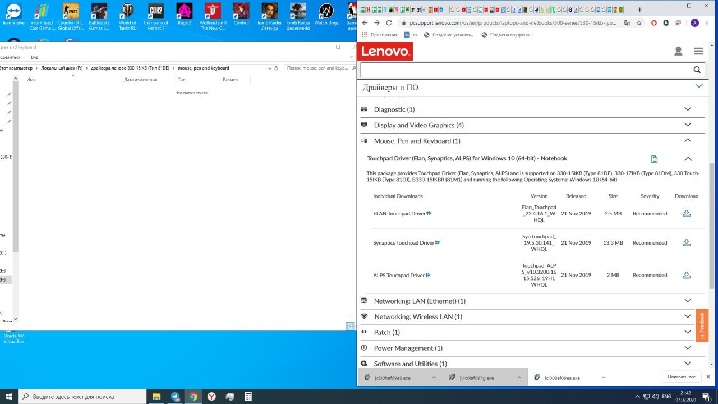Open options for jvlc0iaf097g.exe download
This screenshot has height=404, width=718.
click(519, 378)
